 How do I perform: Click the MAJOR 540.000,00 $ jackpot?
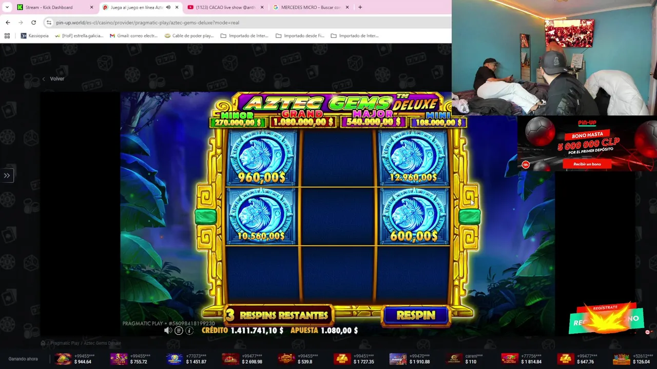coord(373,119)
